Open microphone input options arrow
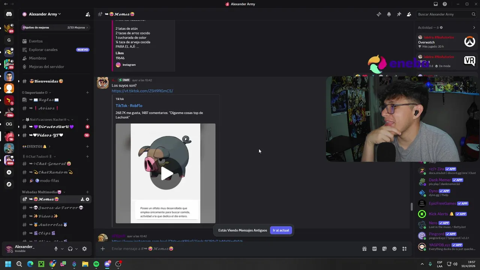The height and width of the screenshot is (270, 480). coord(62,249)
